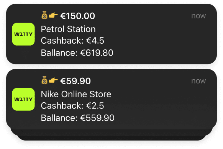Tap the Ballance: €619.80 line

click(77, 53)
